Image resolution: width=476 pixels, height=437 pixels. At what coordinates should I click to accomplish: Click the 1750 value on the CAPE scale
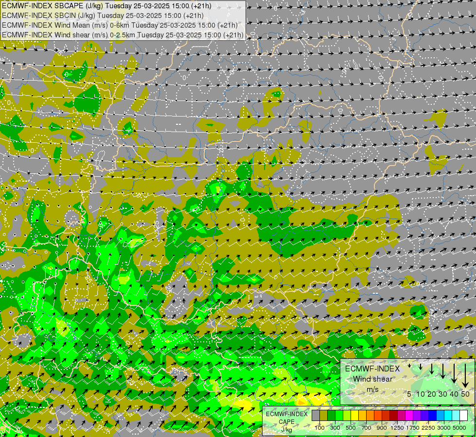(413, 428)
